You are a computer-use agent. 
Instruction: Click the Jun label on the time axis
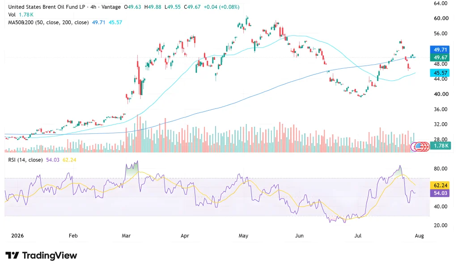(x=299, y=236)
